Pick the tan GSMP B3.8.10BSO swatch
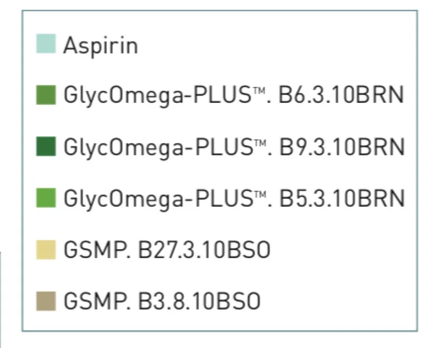This screenshot has height=348, width=441. tap(45, 302)
